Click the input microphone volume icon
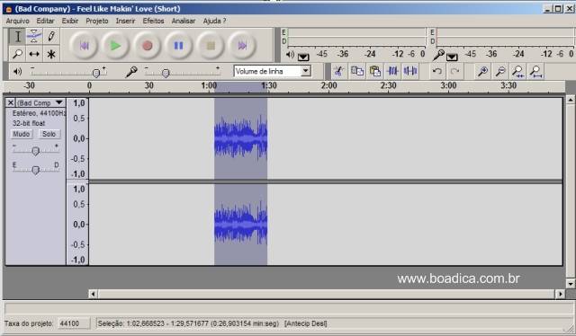576x336 pixels. 131,72
